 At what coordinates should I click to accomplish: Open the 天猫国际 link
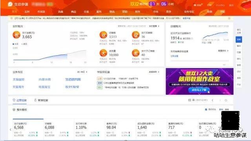[18, 79]
